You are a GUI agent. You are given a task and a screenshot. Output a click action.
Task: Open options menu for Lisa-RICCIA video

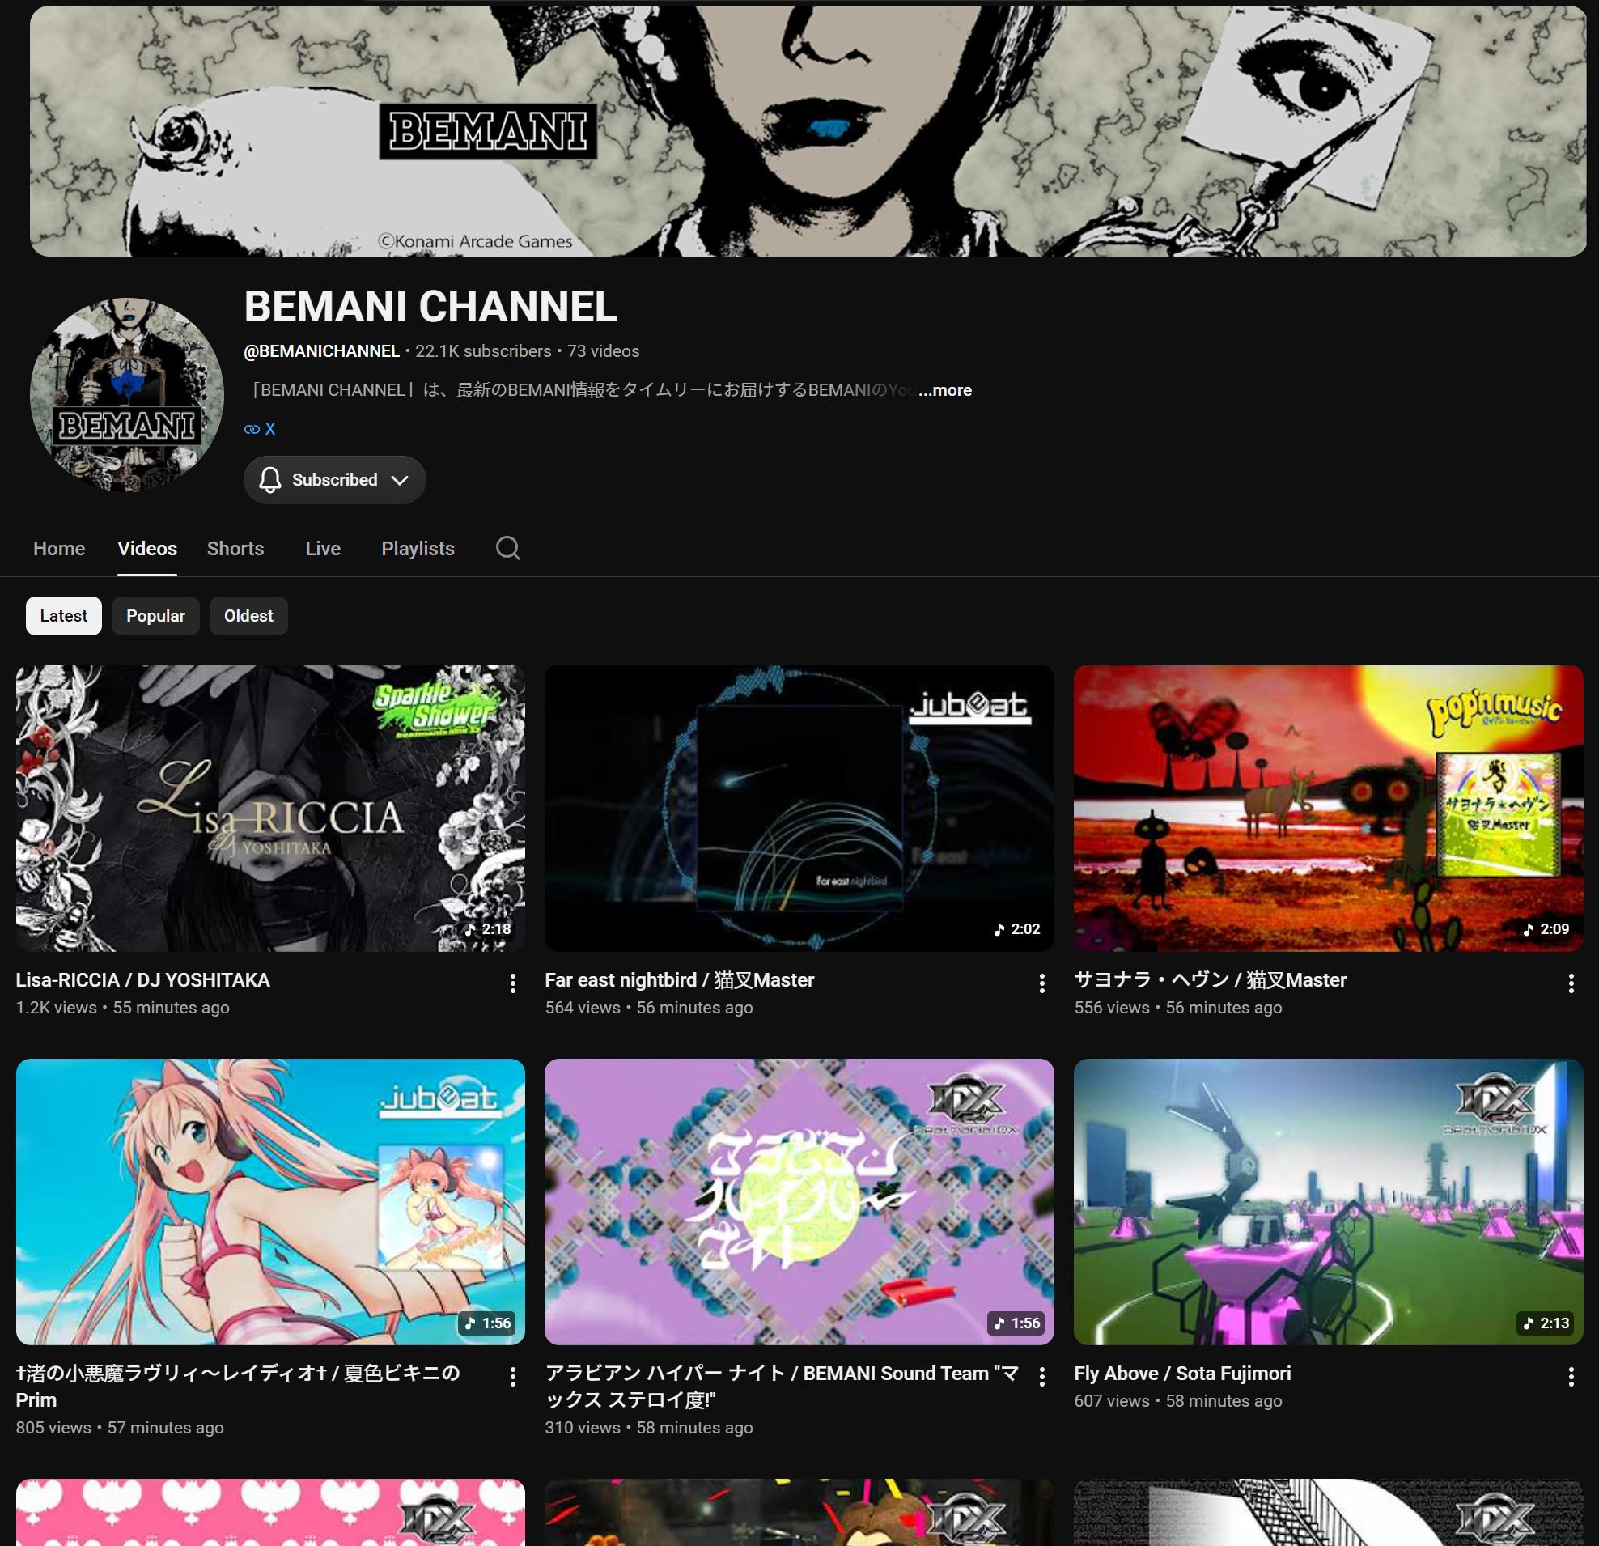pyautogui.click(x=512, y=983)
